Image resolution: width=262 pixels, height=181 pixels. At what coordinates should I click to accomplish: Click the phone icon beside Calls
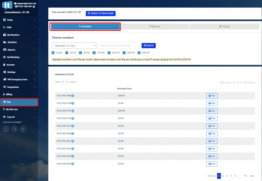click(4, 27)
